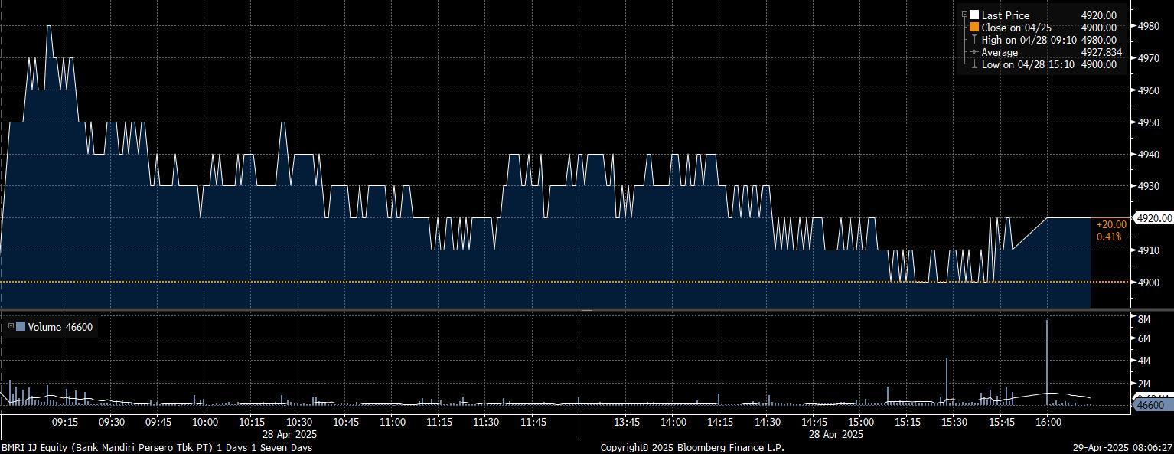The width and height of the screenshot is (1174, 454).
Task: Click the +20.00 price change label
Action: tap(1110, 224)
